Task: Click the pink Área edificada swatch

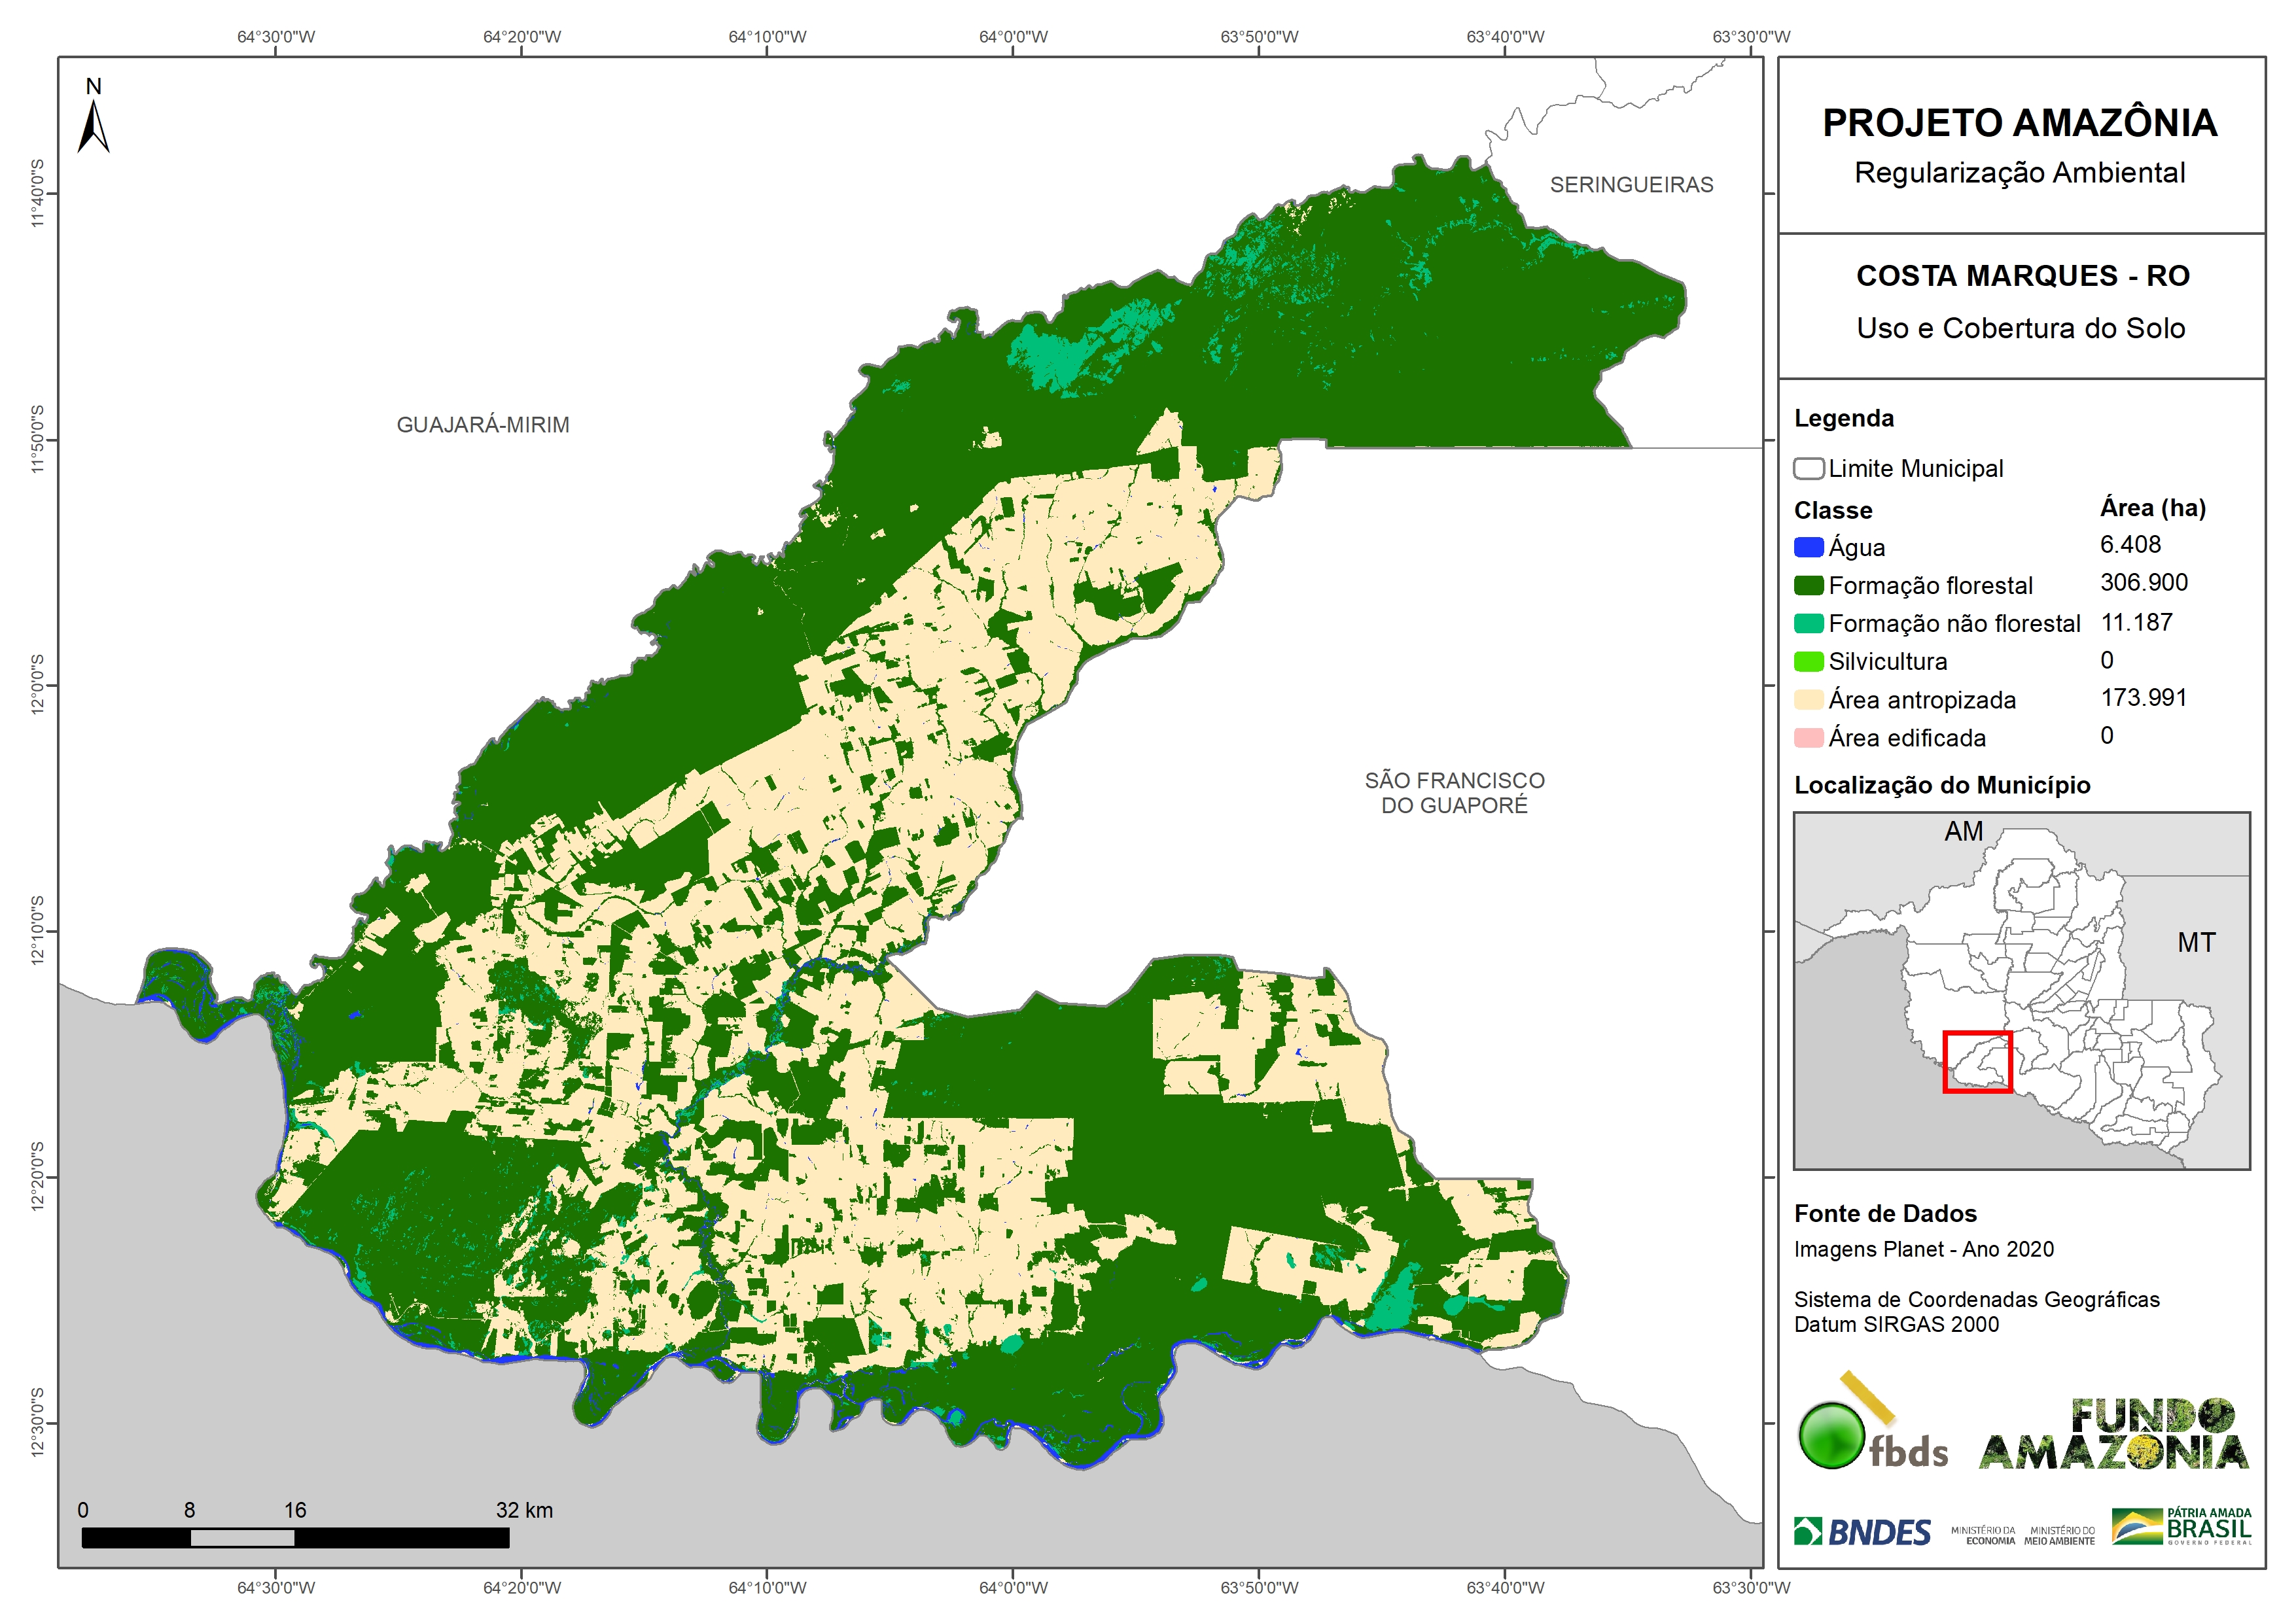Action: pyautogui.click(x=1808, y=738)
